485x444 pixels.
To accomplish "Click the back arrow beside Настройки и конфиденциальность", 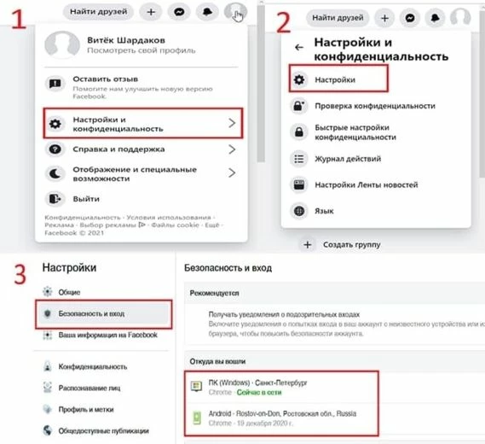I will click(299, 47).
